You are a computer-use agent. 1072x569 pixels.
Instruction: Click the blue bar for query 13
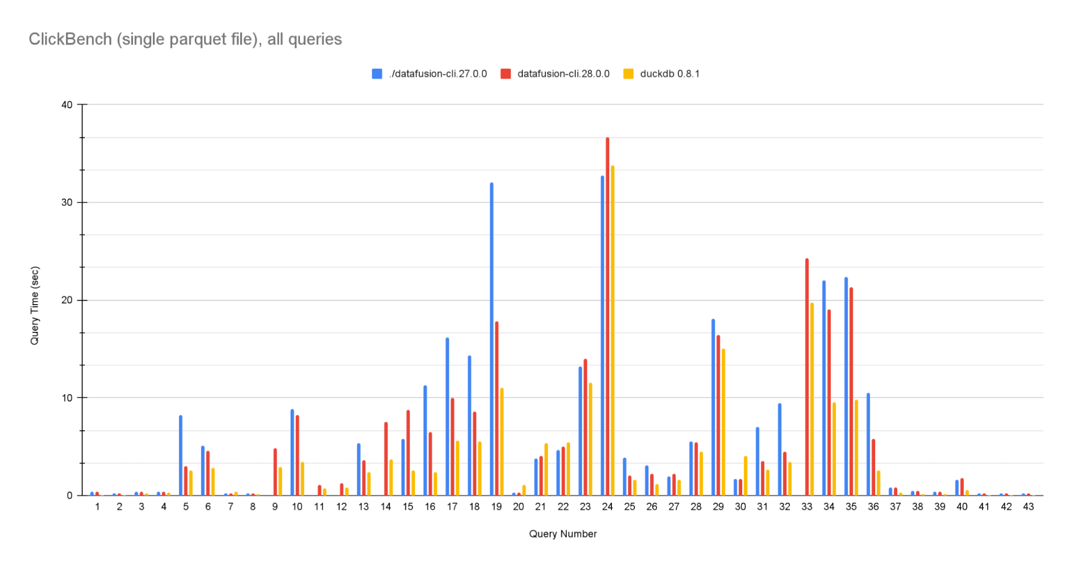point(359,469)
